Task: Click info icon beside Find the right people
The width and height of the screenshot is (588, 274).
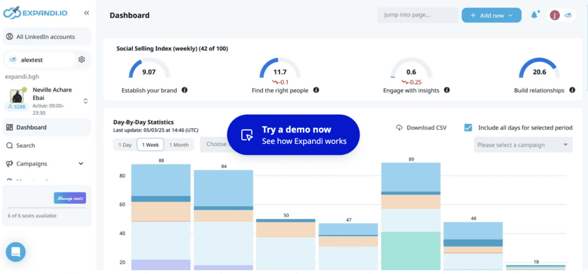Action: click(316, 90)
